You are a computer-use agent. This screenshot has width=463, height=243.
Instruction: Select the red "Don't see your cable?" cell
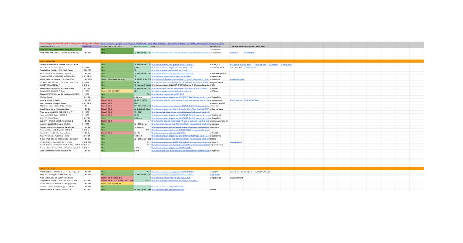(x=70, y=44)
